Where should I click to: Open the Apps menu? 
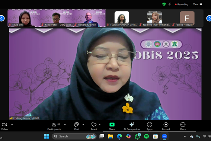[150, 126]
